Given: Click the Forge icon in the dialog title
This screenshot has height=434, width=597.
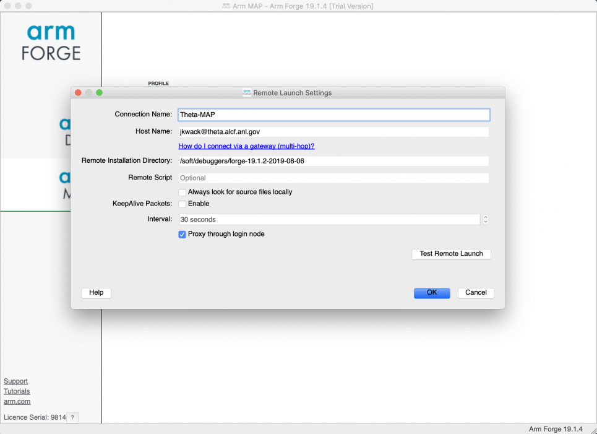Looking at the screenshot, I should coord(247,93).
